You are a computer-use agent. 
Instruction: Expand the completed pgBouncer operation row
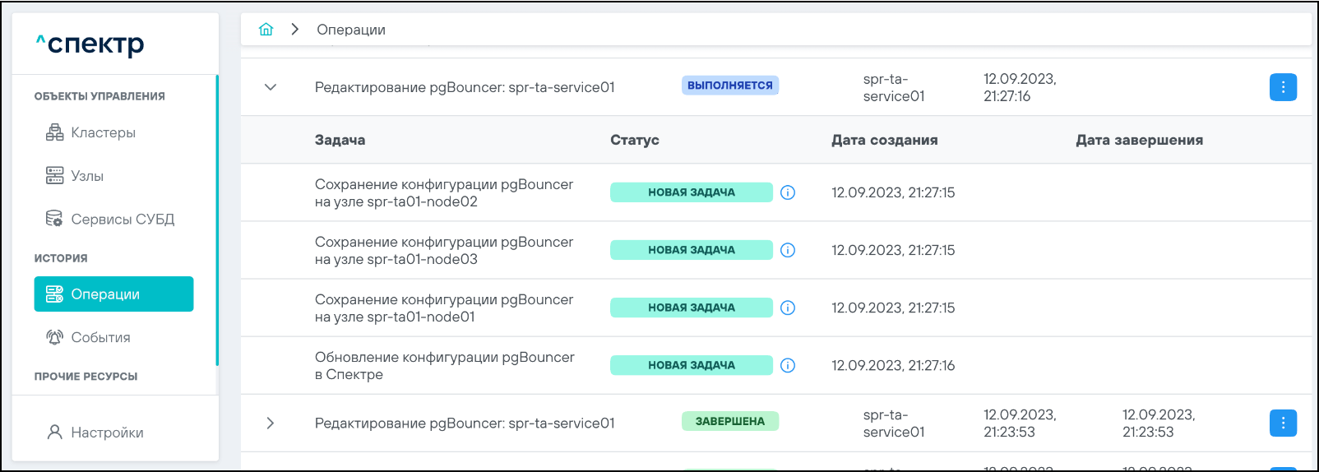point(271,423)
